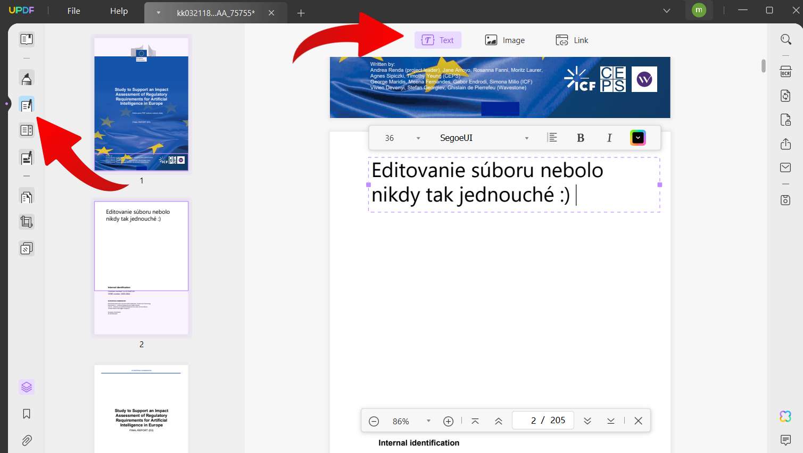This screenshot has width=803, height=453.
Task: Open the Bookmarks panel
Action: pos(27,414)
